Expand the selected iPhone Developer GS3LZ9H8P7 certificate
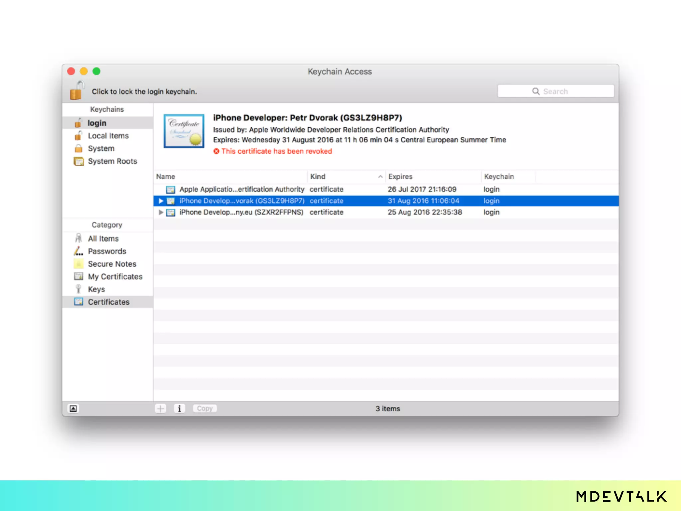This screenshot has width=681, height=511. [161, 201]
